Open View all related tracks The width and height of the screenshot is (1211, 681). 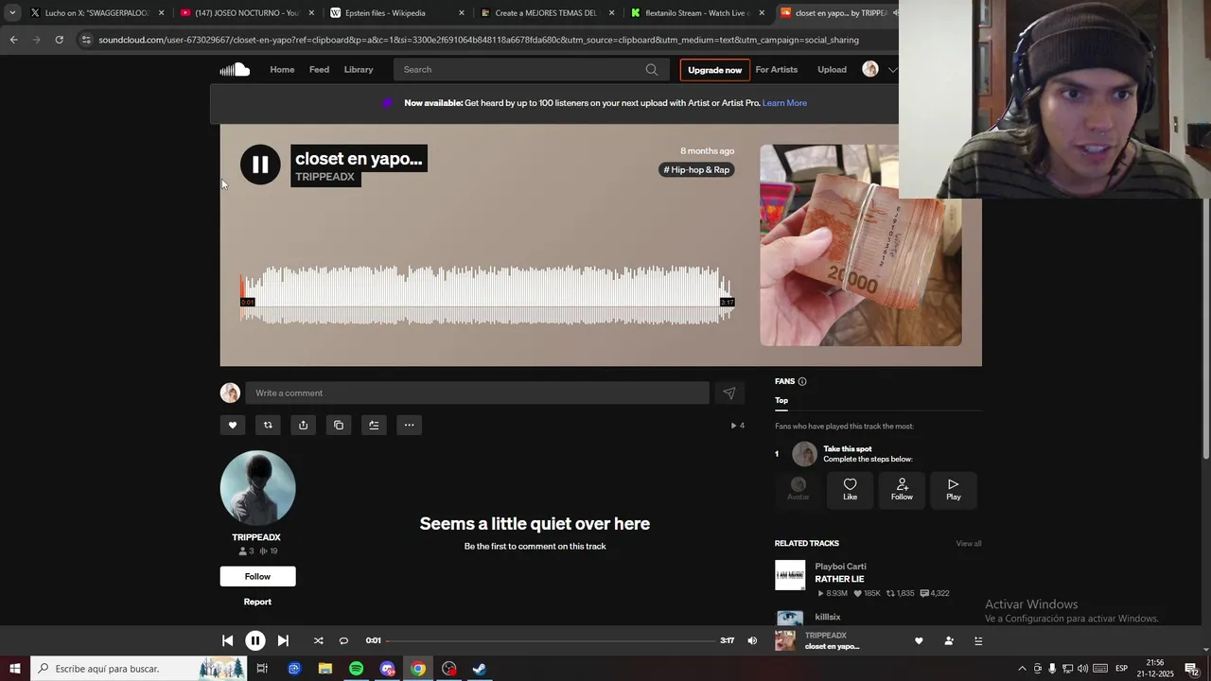pyautogui.click(x=969, y=544)
